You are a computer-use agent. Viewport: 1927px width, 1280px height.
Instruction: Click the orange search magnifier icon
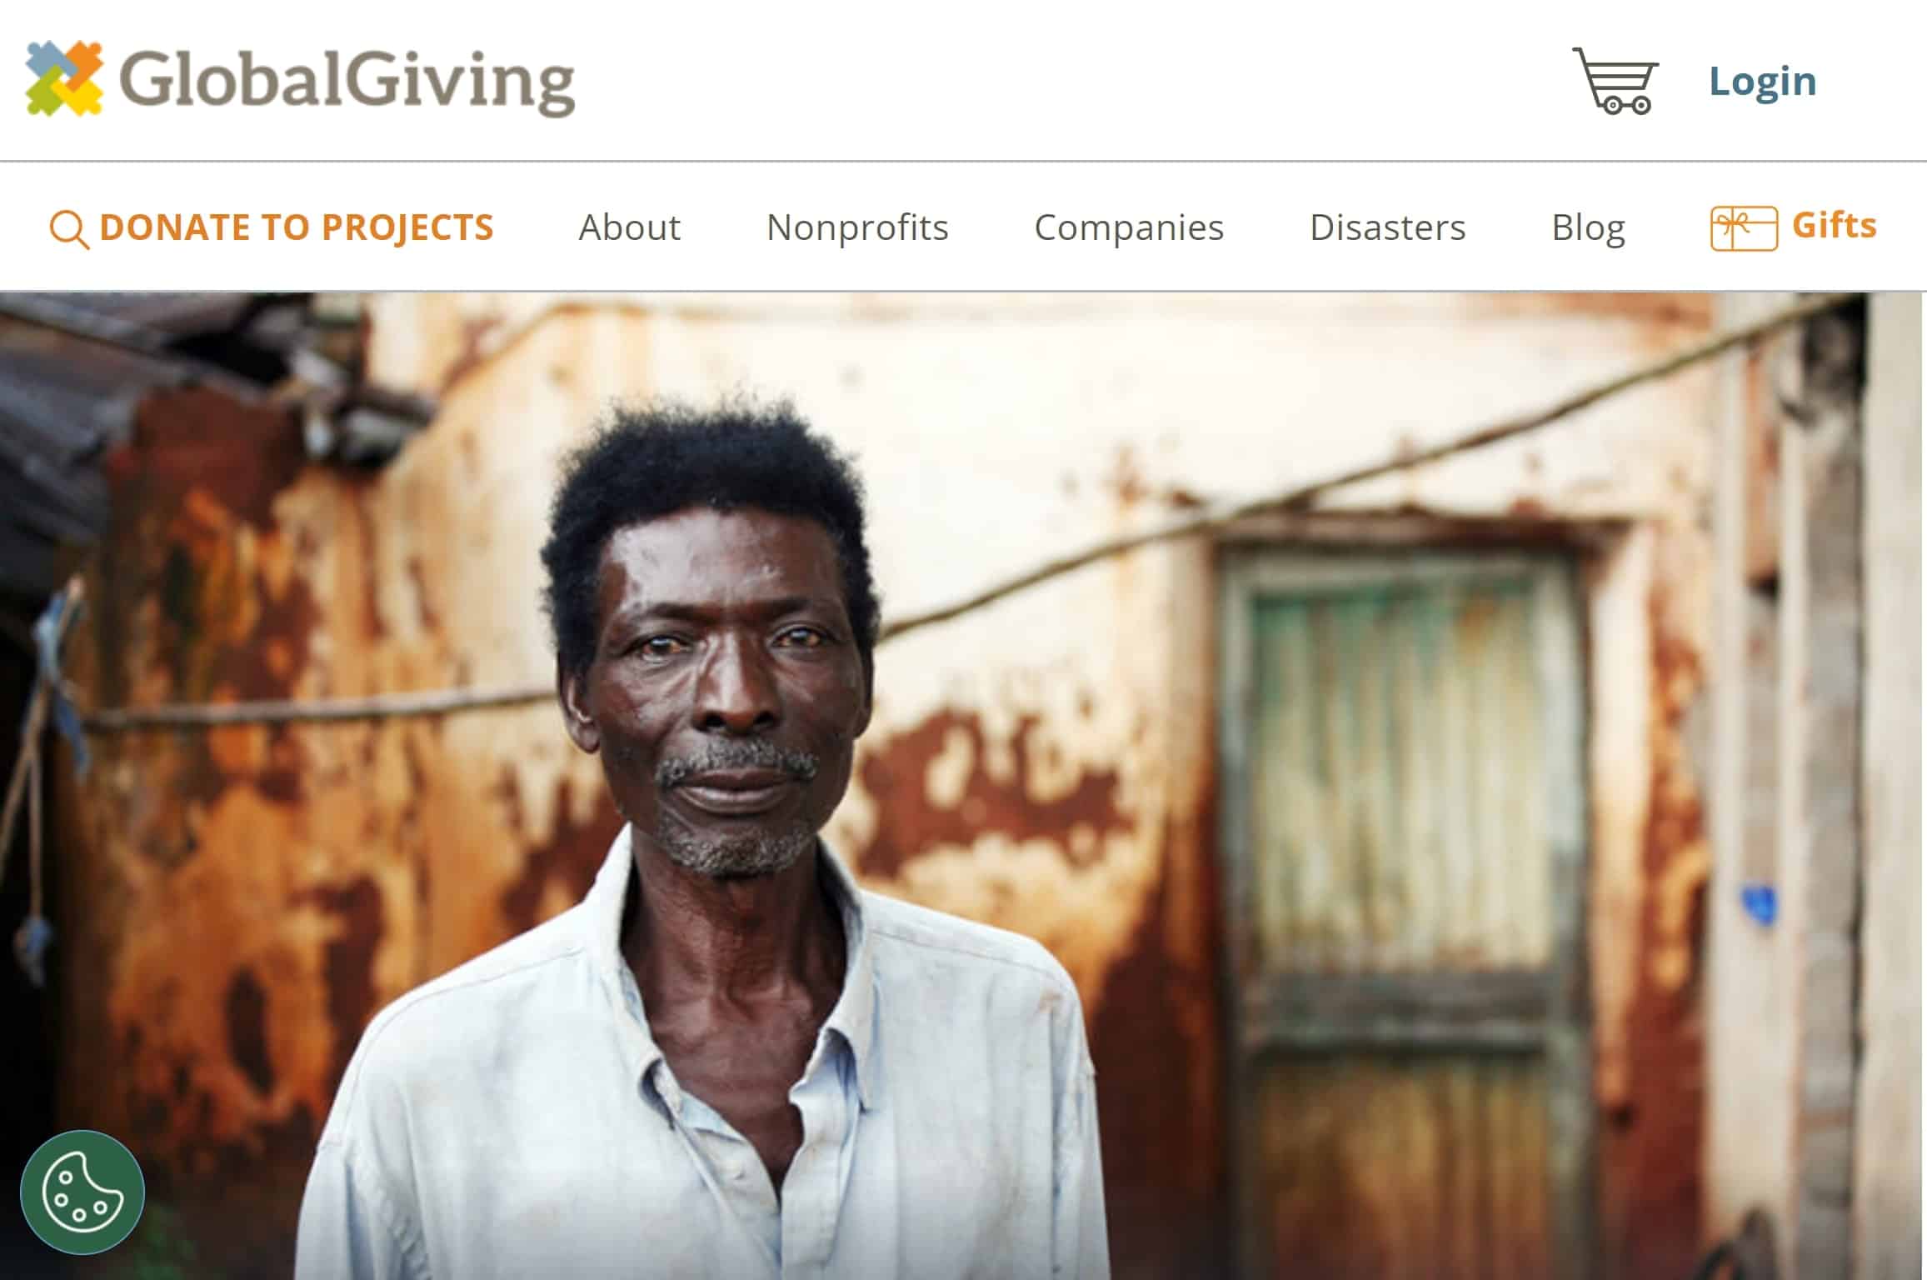[x=69, y=229]
